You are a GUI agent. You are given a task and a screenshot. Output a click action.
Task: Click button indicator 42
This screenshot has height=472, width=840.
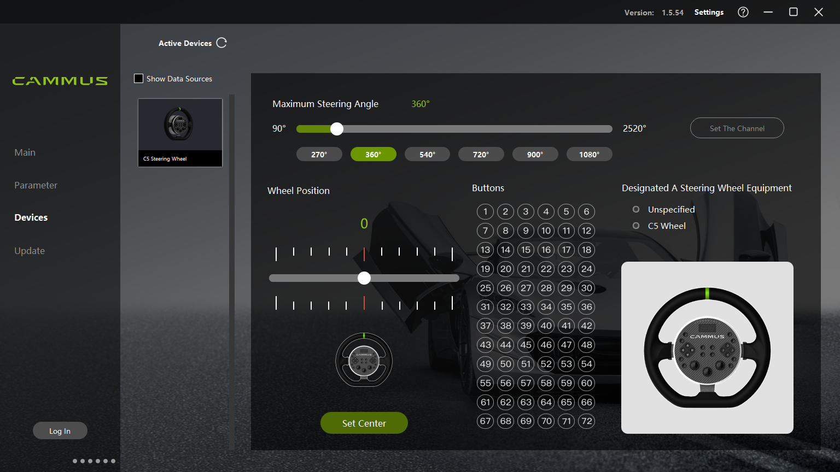pyautogui.click(x=586, y=326)
